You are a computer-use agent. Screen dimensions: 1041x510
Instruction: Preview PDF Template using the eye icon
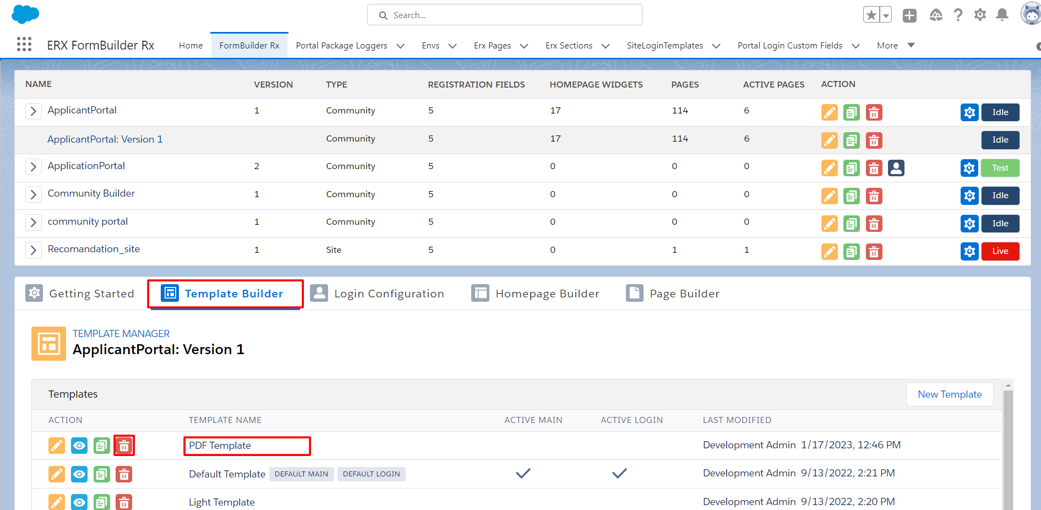pos(79,446)
